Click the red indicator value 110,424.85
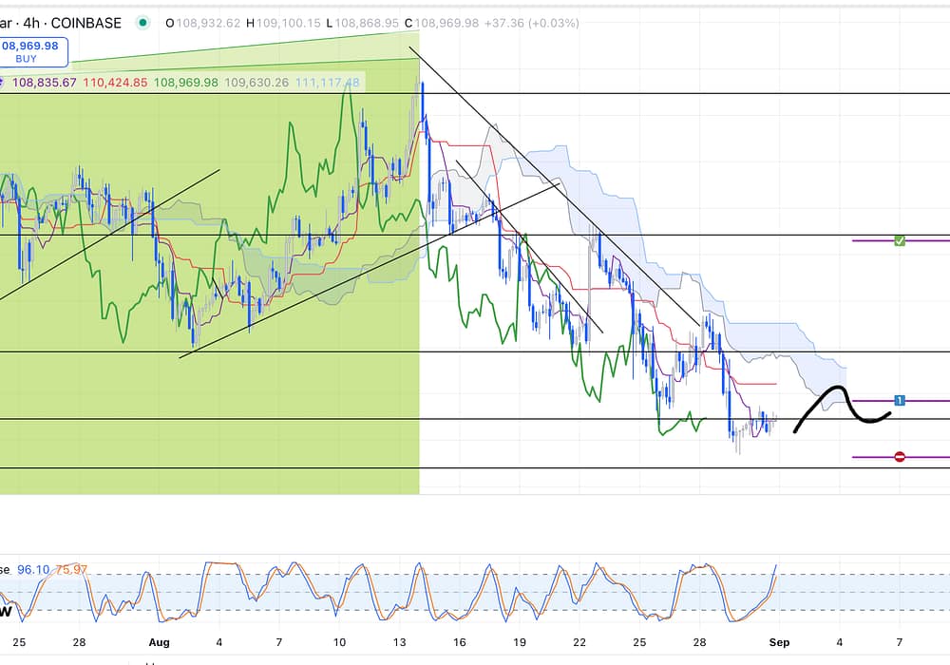The height and width of the screenshot is (665, 950). tap(115, 83)
